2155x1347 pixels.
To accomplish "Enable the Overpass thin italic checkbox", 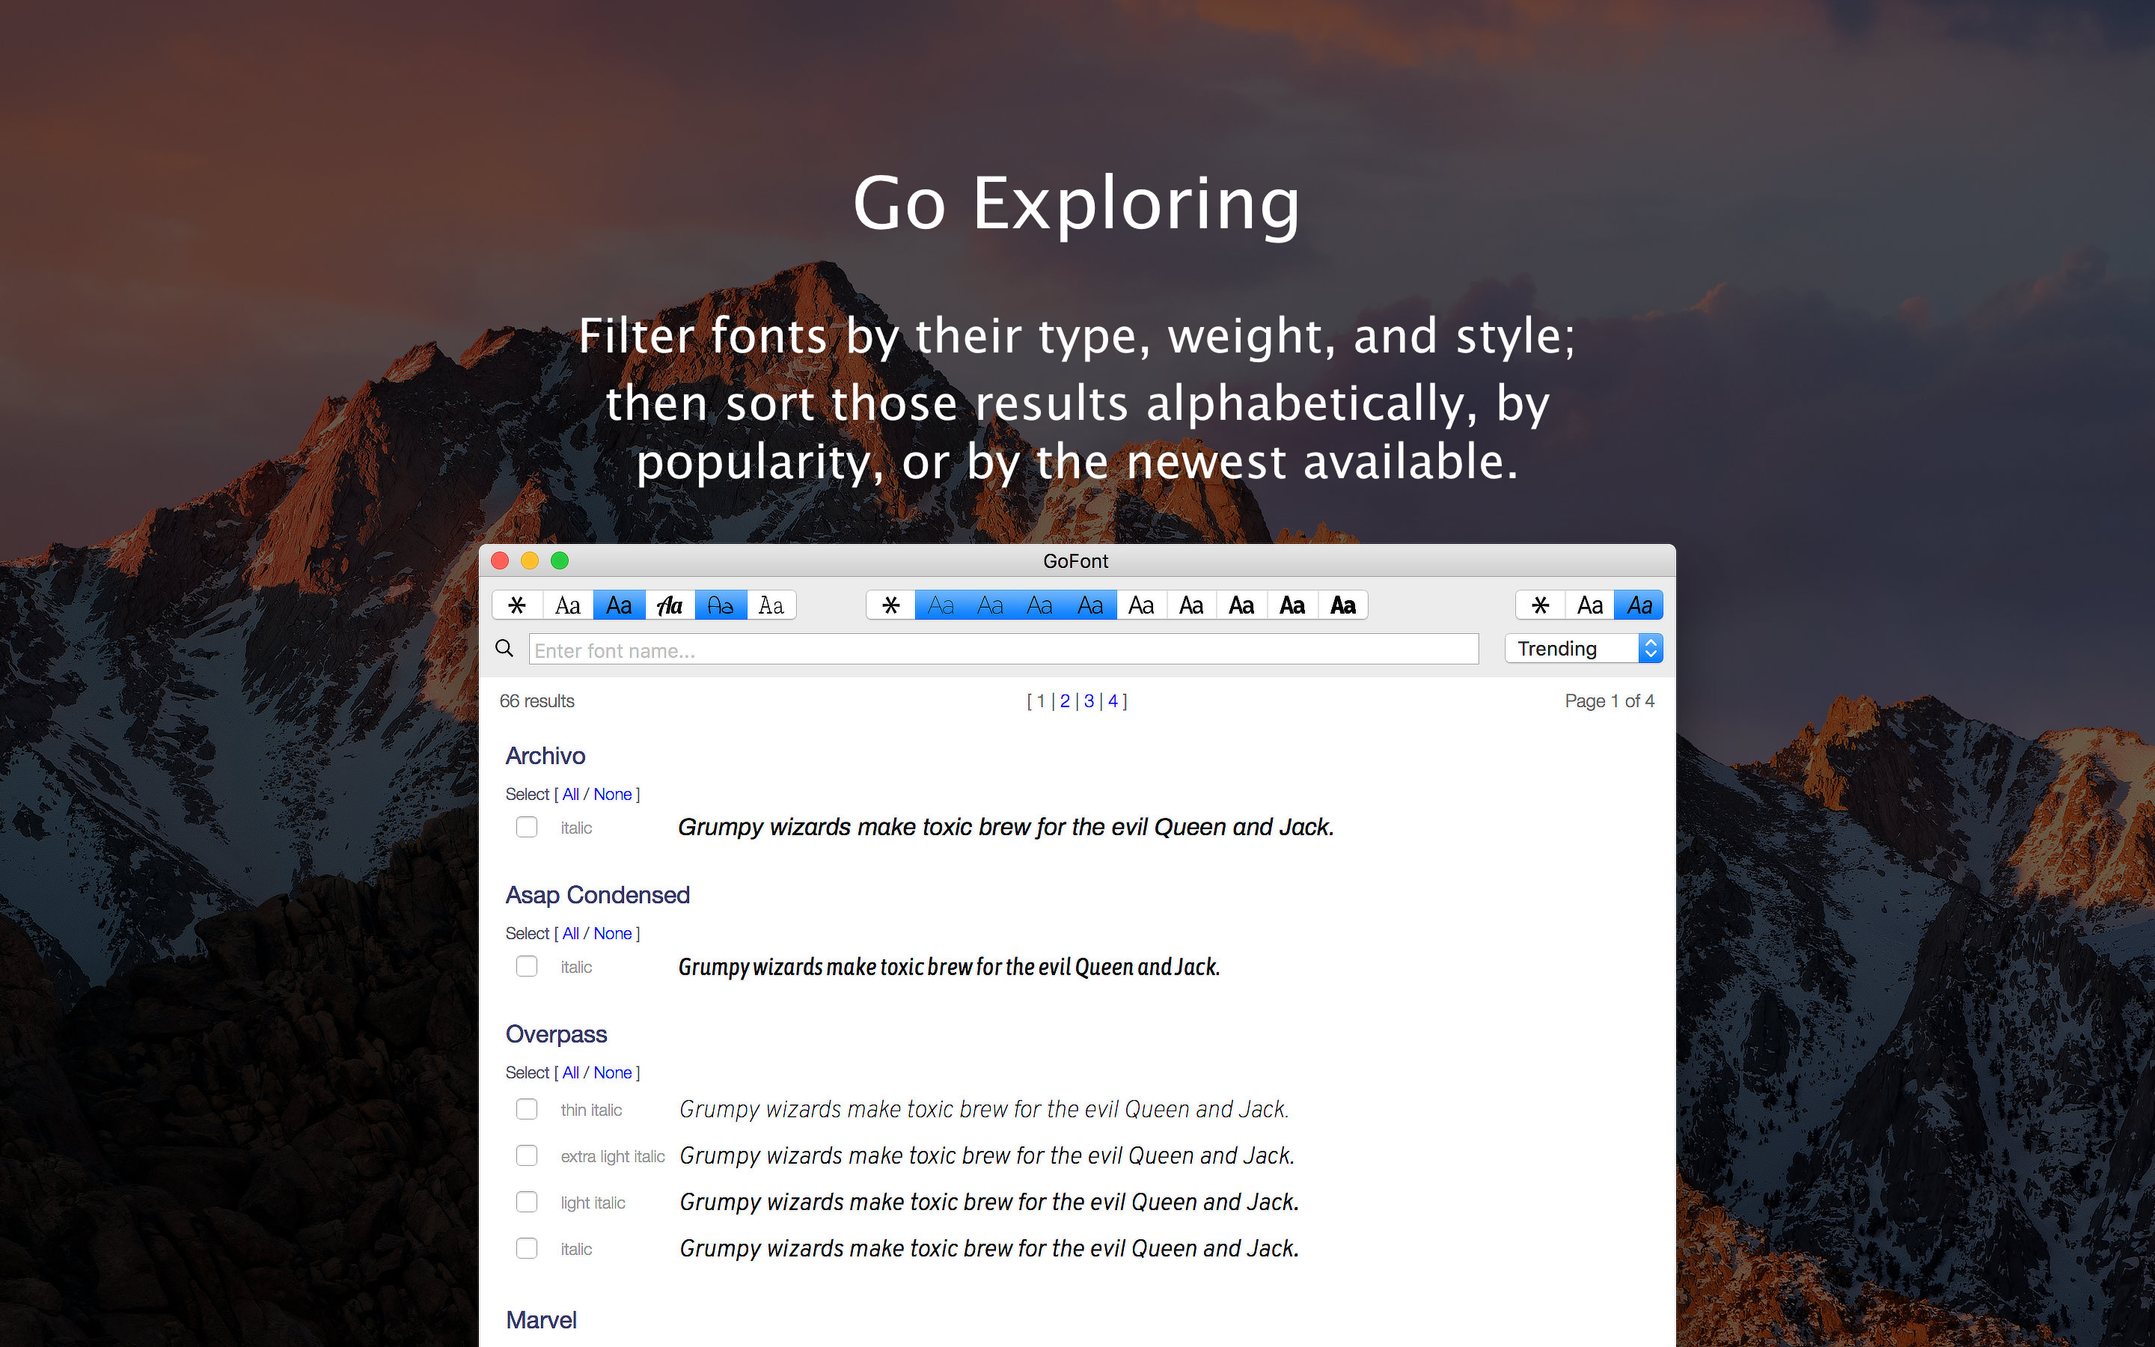I will click(526, 1109).
